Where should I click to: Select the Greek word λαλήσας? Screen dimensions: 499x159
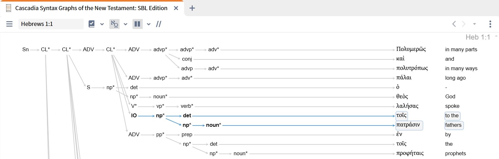pos(407,106)
